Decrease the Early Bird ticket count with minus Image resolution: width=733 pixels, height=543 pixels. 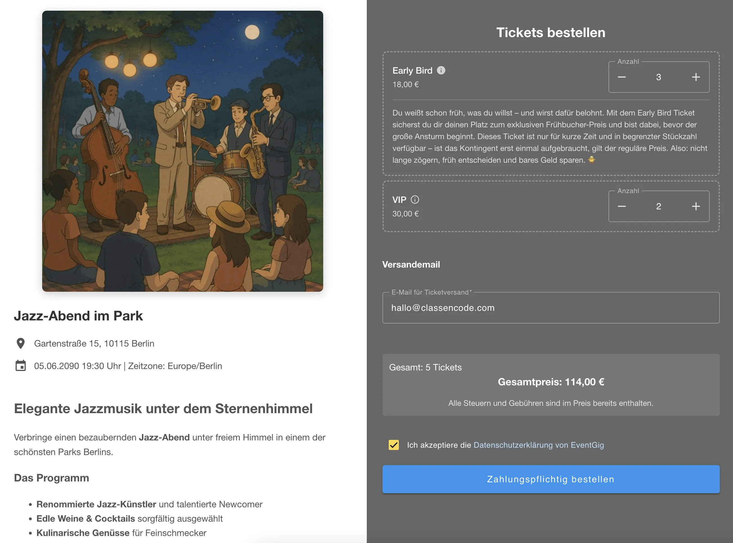[x=622, y=77]
